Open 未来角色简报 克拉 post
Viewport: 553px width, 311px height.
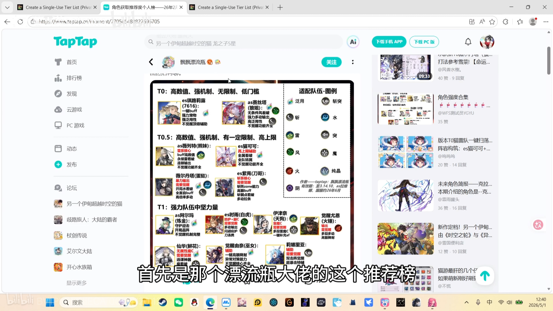coord(465,188)
